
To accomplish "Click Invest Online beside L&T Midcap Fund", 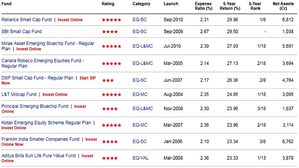I will [55, 94].
